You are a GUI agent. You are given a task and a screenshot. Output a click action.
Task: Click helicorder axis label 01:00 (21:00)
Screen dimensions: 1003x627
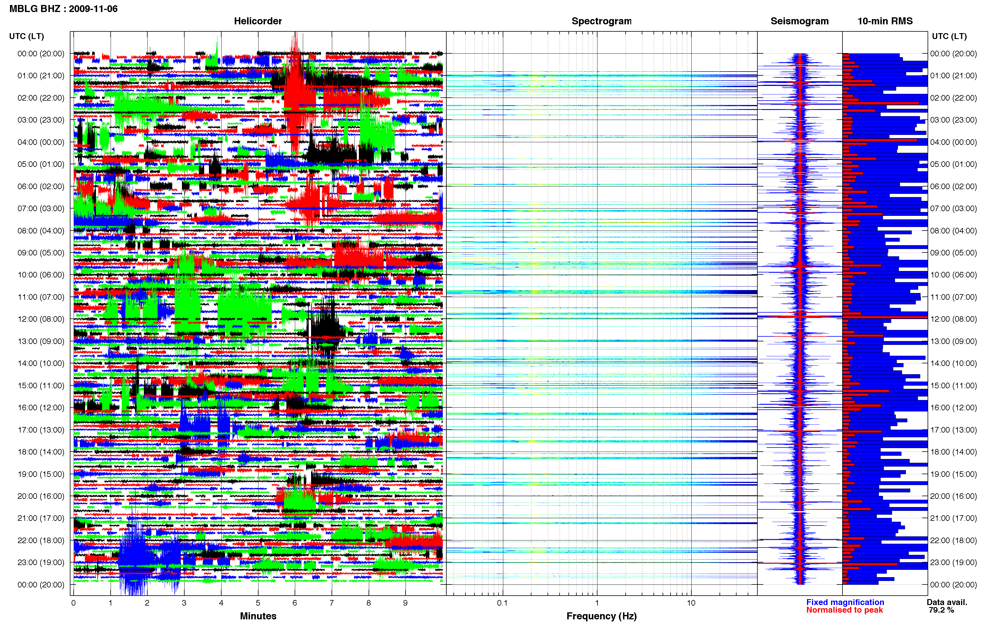pos(41,75)
